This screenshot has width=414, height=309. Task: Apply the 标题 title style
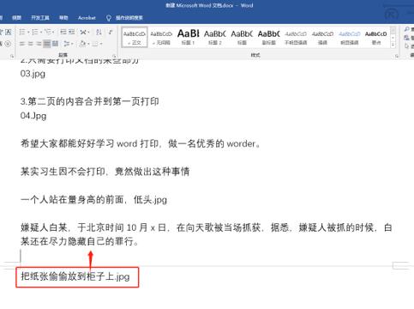click(x=242, y=37)
